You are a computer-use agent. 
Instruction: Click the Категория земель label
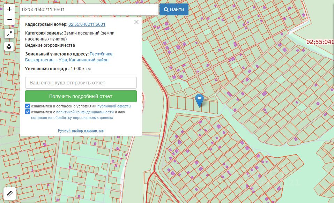coord(44,33)
